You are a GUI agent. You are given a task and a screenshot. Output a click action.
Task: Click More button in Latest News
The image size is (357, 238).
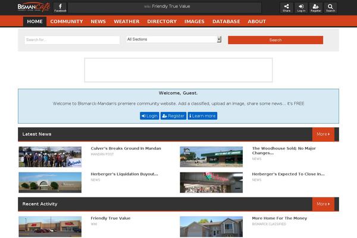(x=323, y=134)
